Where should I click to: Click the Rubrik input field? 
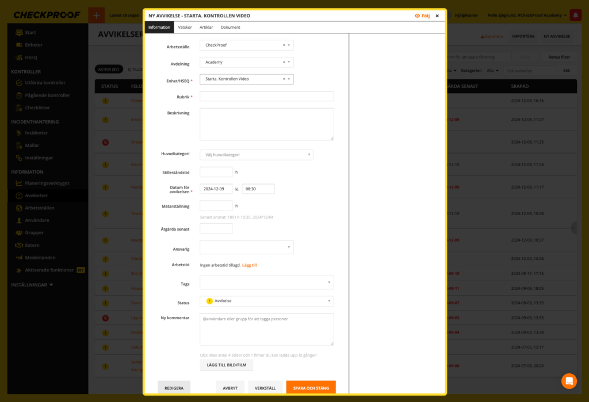coord(267,97)
